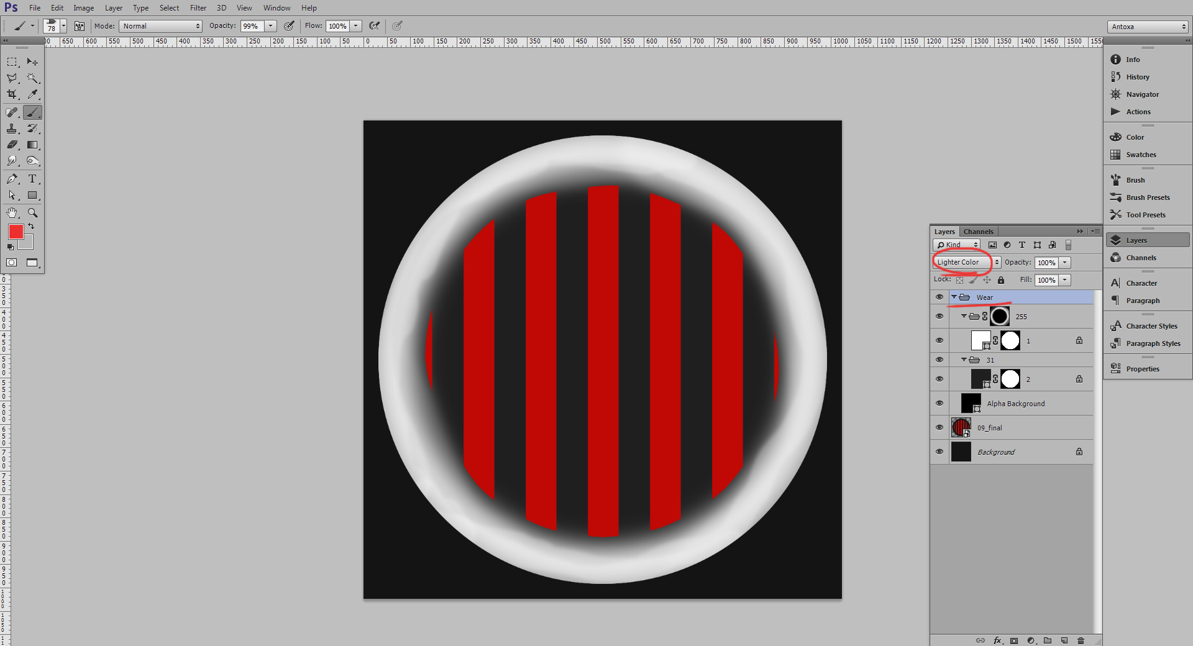Select the Gradient tool
The width and height of the screenshot is (1193, 646).
click(32, 145)
